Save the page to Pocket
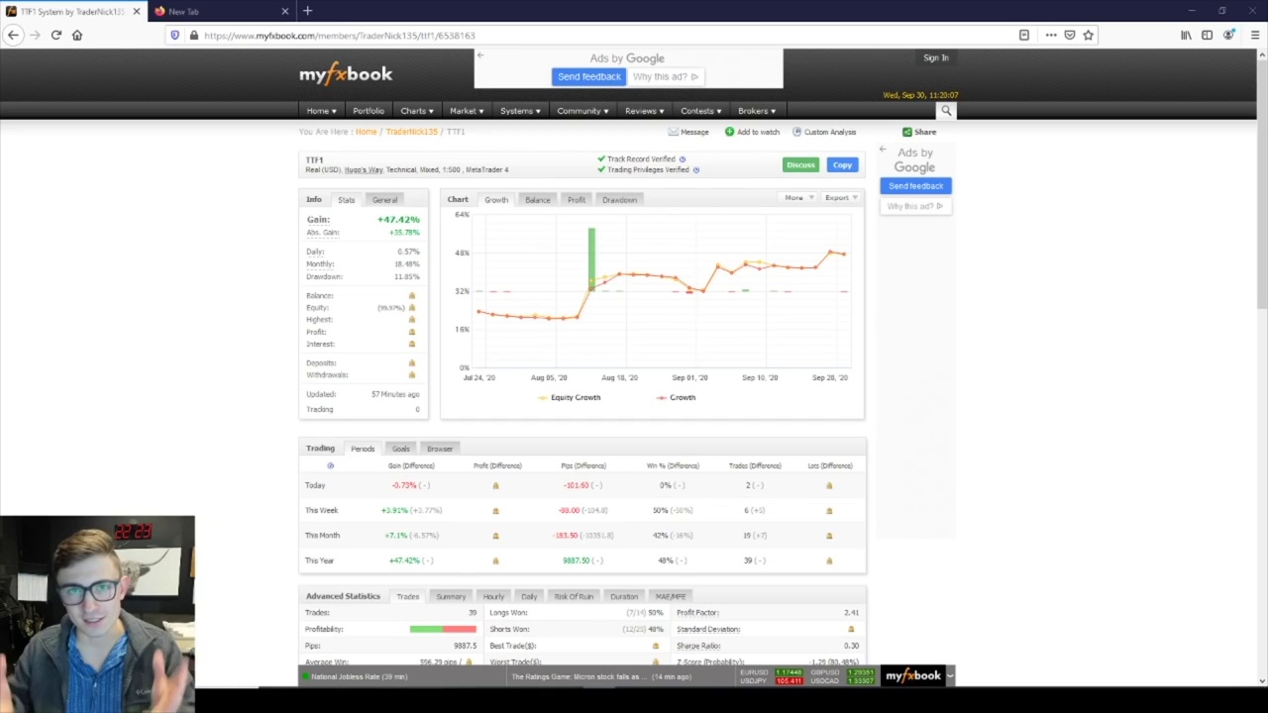This screenshot has width=1268, height=713. [1070, 35]
